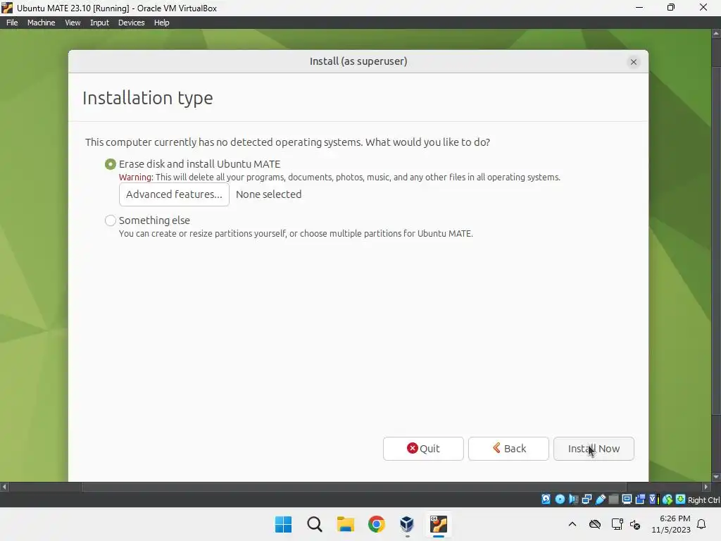This screenshot has height=541, width=721.
Task: Open the notifications bell icon
Action: click(x=701, y=524)
